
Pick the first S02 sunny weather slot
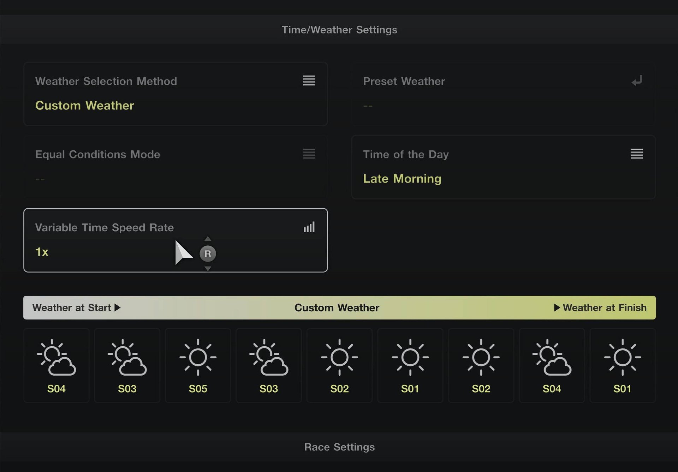pyautogui.click(x=339, y=365)
